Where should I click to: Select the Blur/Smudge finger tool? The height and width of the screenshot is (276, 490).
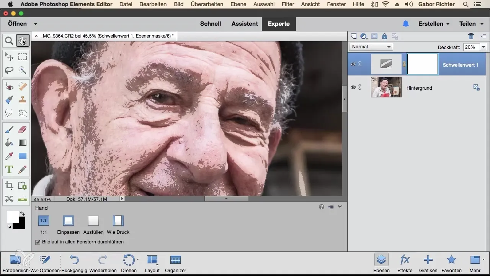click(x=9, y=113)
